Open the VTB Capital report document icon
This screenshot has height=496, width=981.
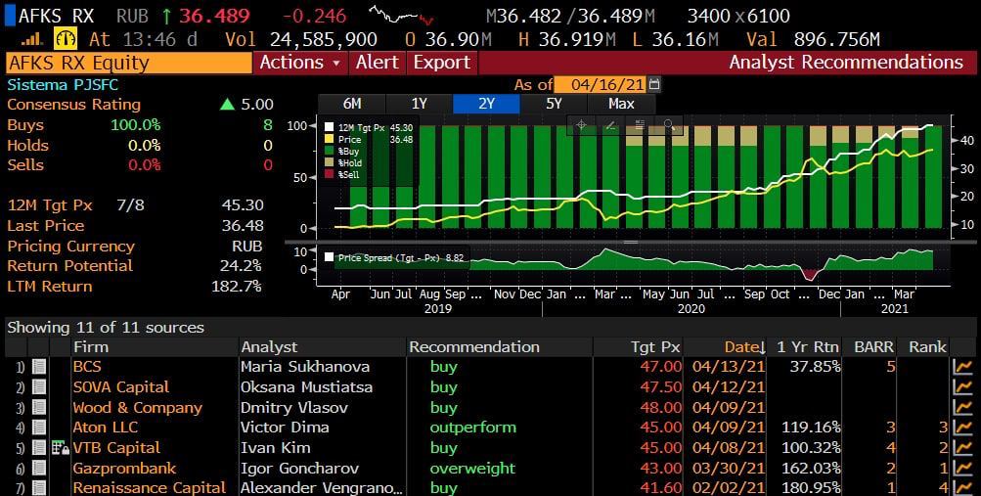click(39, 448)
